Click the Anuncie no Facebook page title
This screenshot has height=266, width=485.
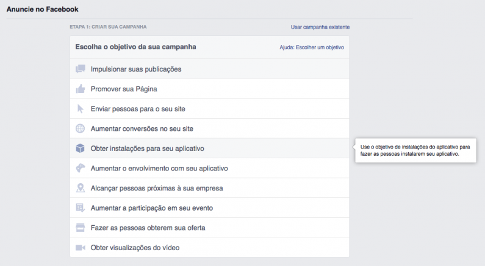click(42, 9)
